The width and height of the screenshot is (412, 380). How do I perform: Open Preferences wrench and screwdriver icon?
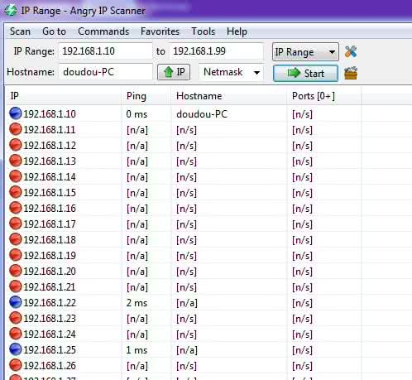click(x=351, y=51)
